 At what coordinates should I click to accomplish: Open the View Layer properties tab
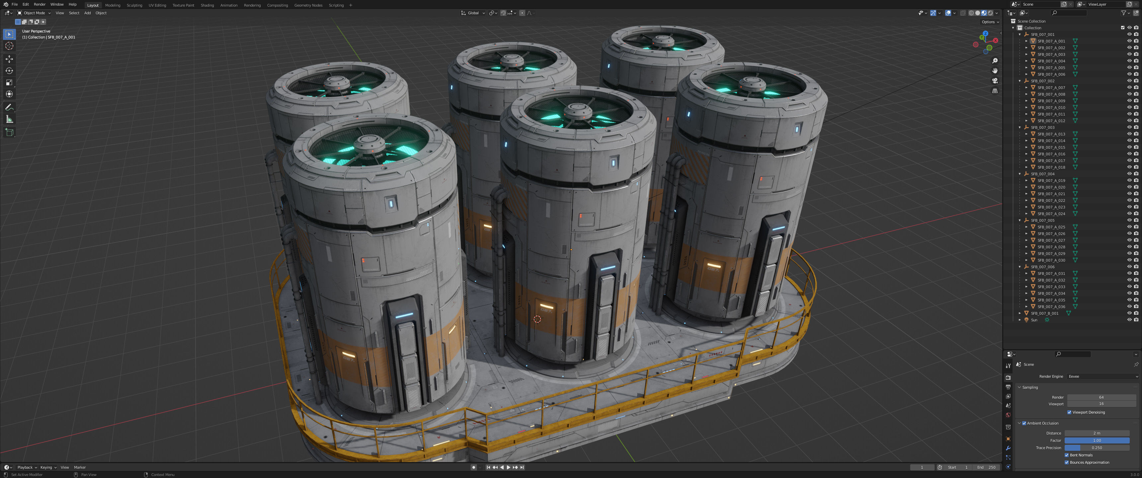[1008, 396]
